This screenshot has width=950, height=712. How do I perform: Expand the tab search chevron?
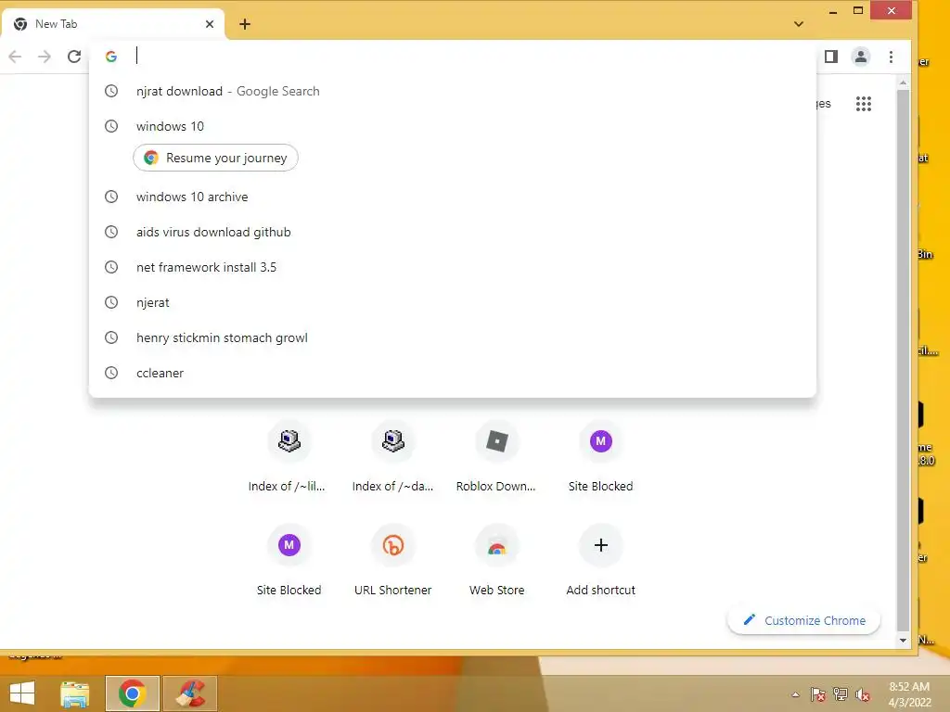pyautogui.click(x=799, y=24)
